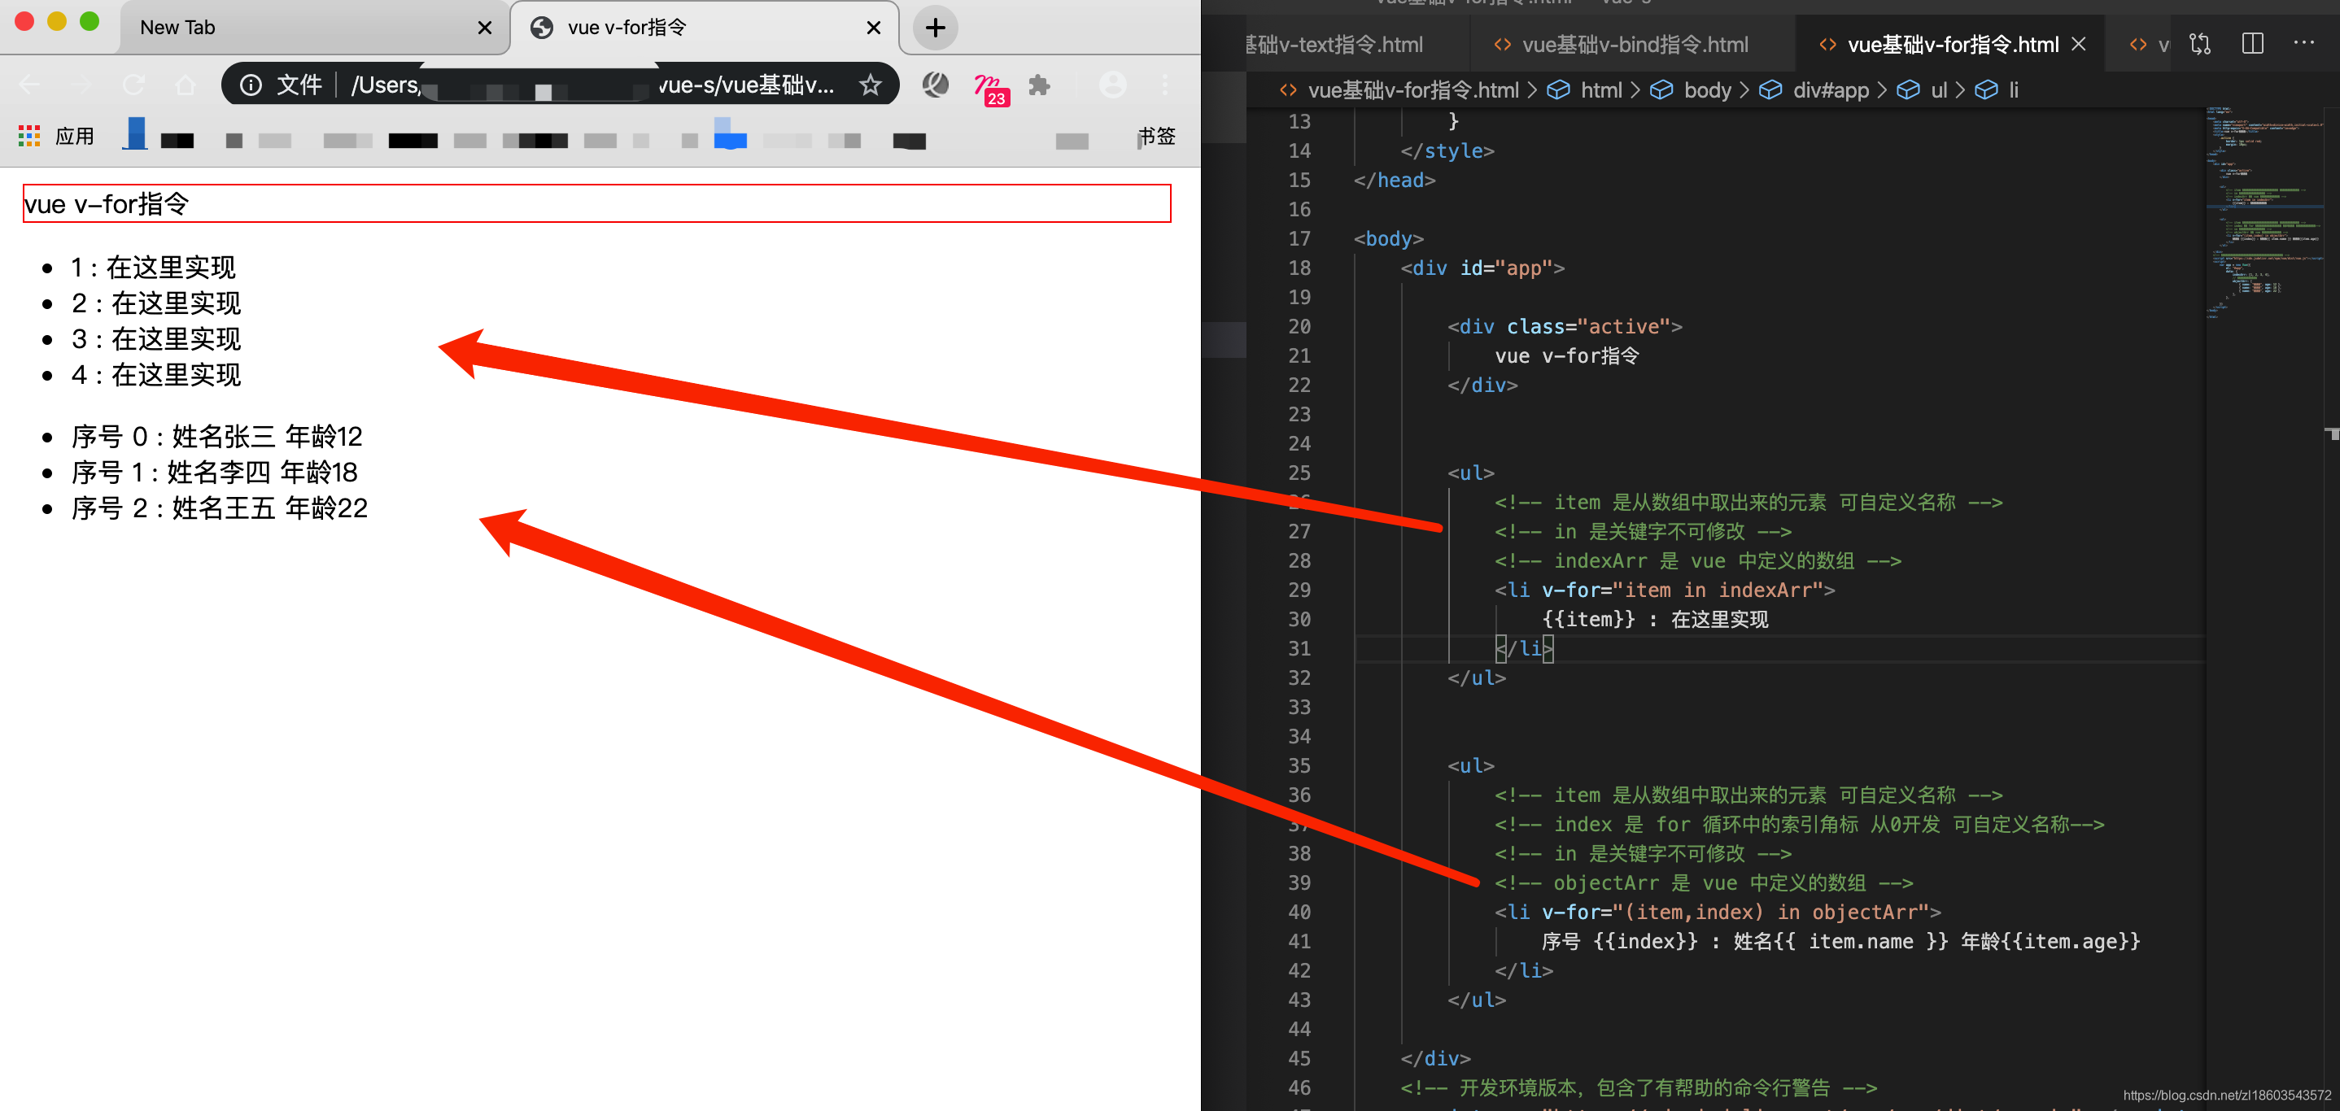2340x1111 pixels.
Task: Click the div class="active" code line
Action: click(x=1565, y=327)
